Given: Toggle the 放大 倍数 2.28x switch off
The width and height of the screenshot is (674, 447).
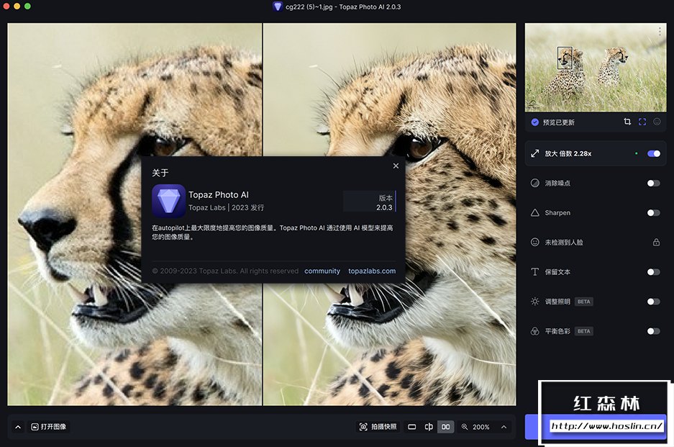Looking at the screenshot, I should [x=653, y=153].
